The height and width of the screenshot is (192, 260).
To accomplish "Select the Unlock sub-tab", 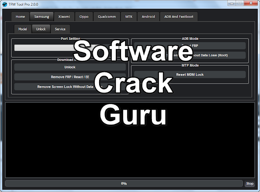I will [x=41, y=29].
